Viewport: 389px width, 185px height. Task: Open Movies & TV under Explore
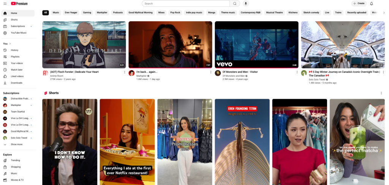(18, 180)
